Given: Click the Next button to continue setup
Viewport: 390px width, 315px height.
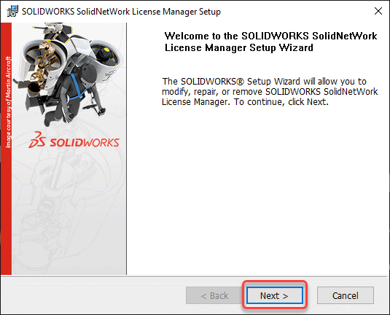Looking at the screenshot, I should [275, 295].
